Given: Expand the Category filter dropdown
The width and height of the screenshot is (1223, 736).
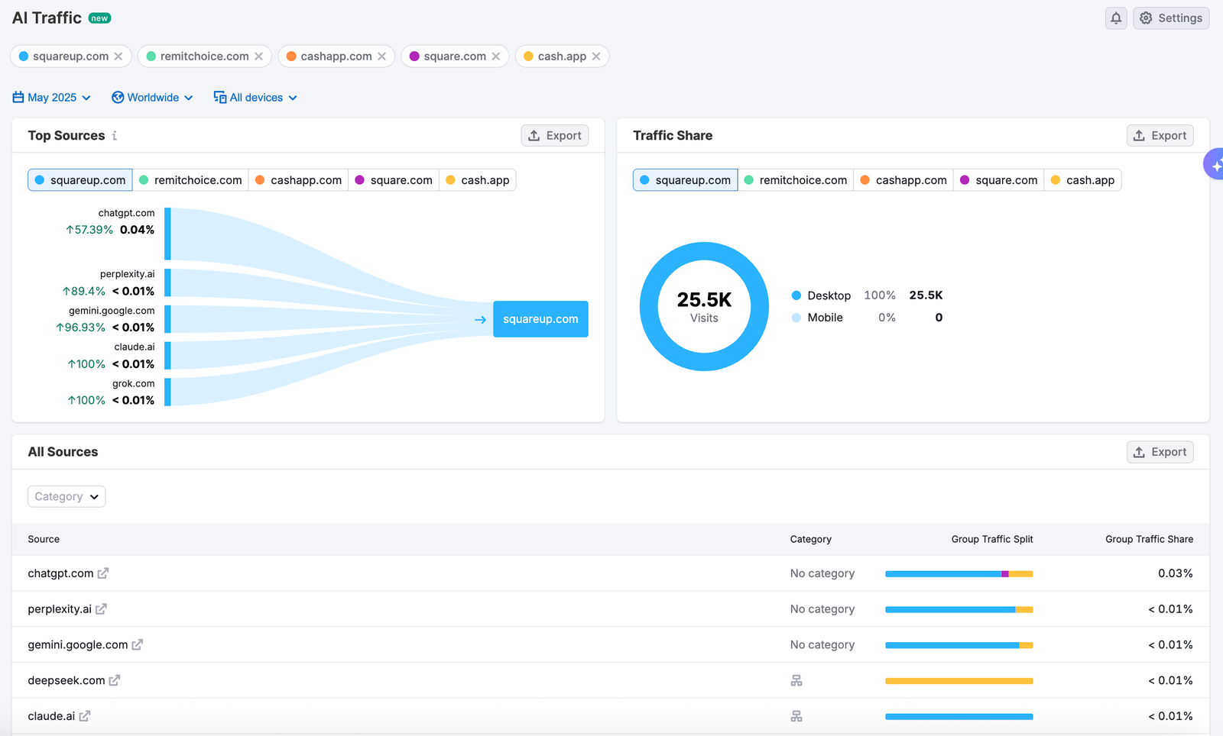Looking at the screenshot, I should (x=67, y=496).
